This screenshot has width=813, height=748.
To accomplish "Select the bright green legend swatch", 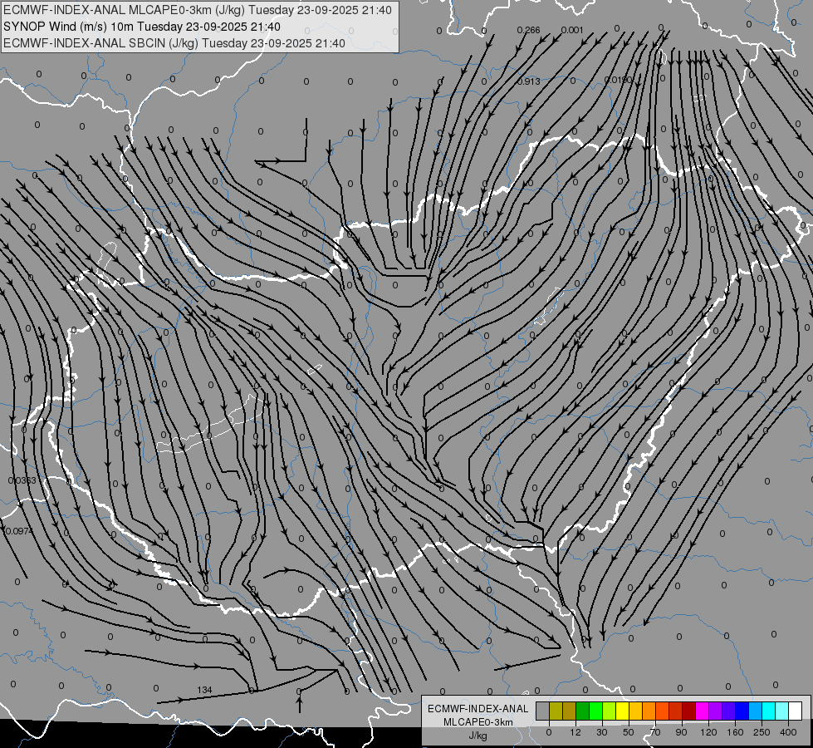I will point(595,711).
